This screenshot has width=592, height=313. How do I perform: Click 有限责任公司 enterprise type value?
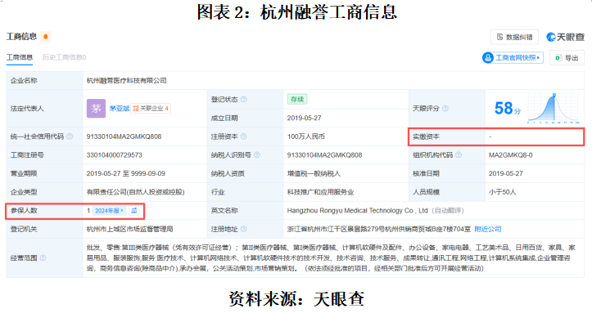pyautogui.click(x=135, y=192)
